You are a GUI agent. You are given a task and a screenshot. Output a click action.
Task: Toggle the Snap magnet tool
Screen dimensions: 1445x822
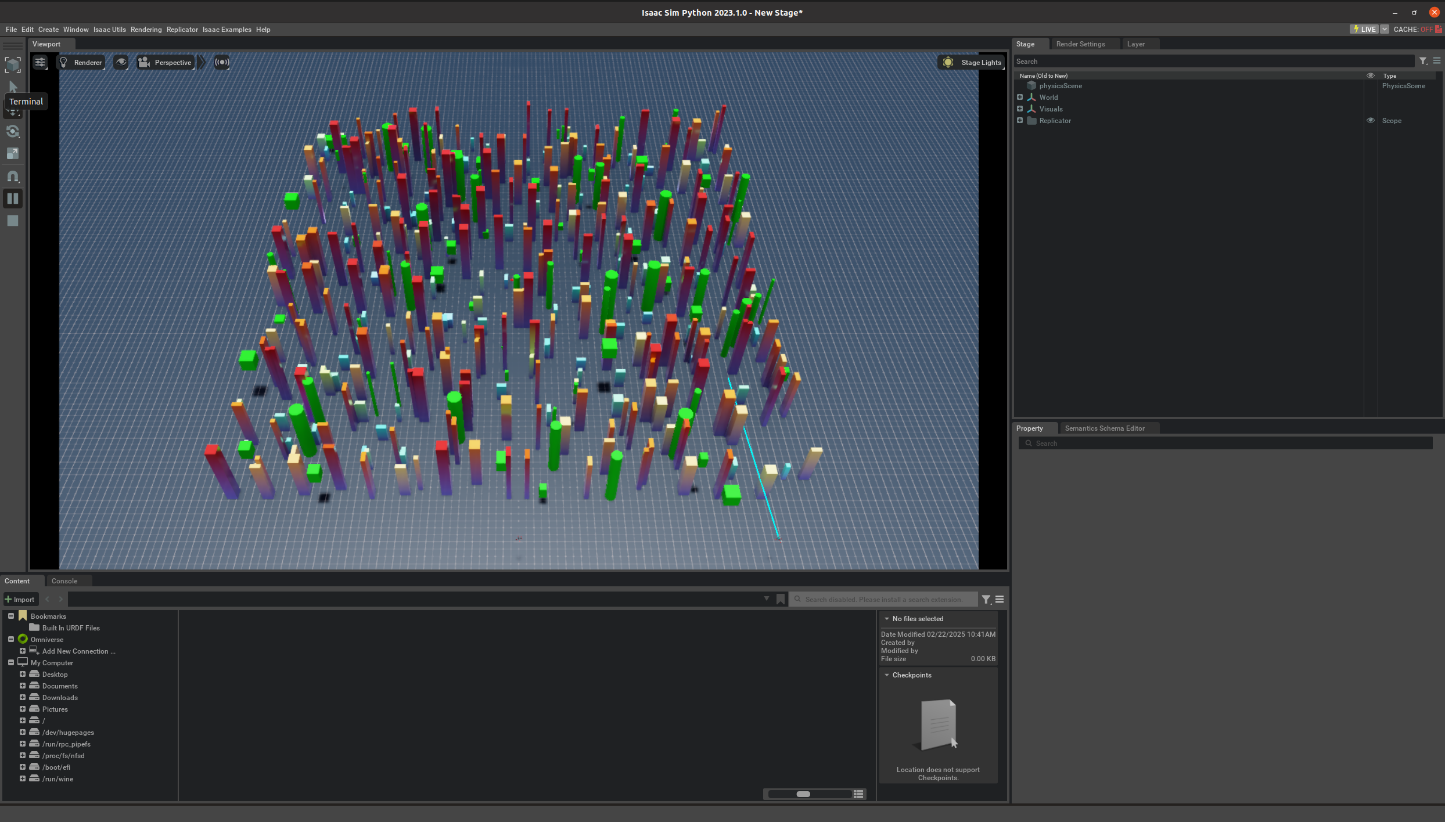13,176
